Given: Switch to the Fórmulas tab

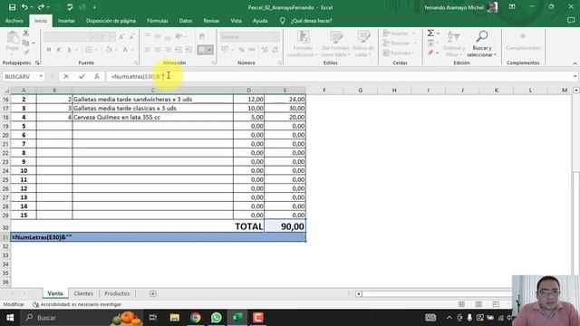Looking at the screenshot, I should point(157,21).
